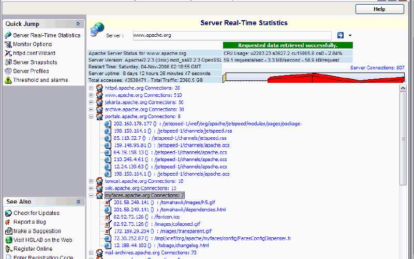Click the Check for Updates icon
414x259 pixels.
coord(8,213)
